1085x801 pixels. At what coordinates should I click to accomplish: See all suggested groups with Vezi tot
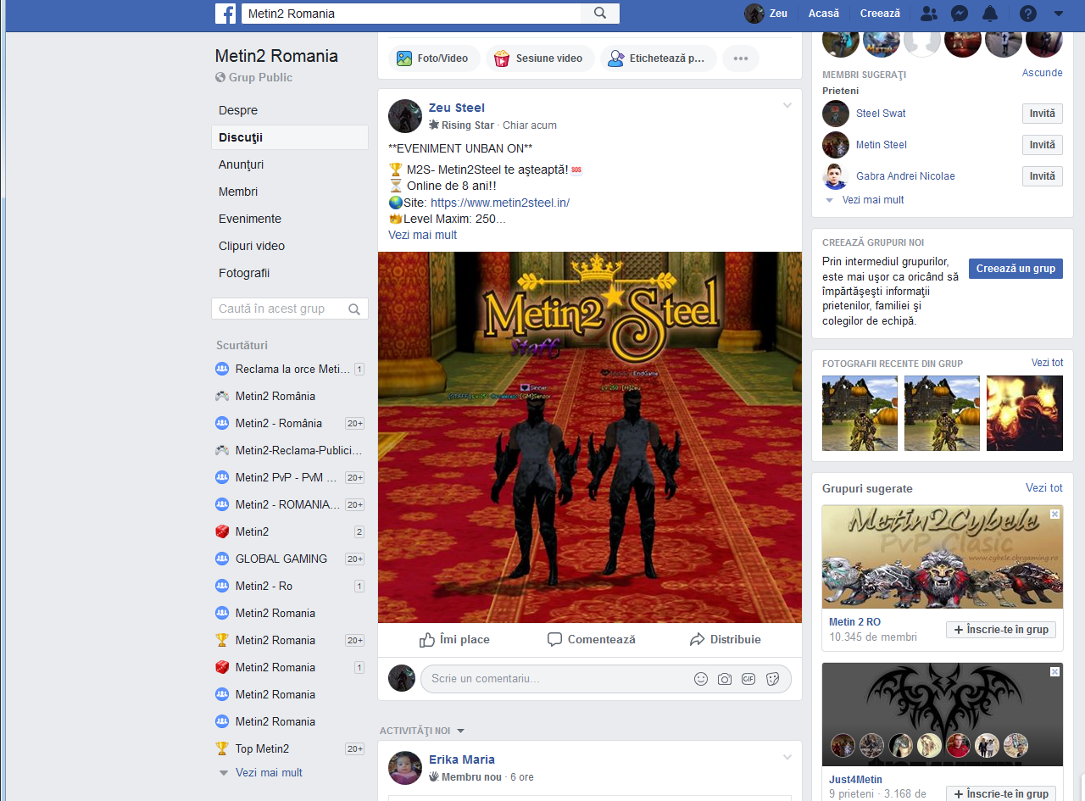(1044, 488)
